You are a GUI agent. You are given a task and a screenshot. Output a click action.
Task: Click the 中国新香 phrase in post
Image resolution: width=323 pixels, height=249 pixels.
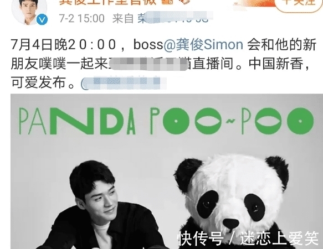point(276,64)
